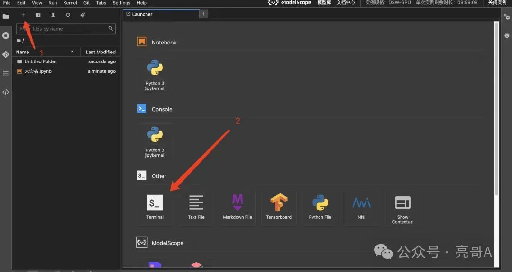Launch NNI from the launcher
This screenshot has width=512, height=272.
pos(361,208)
